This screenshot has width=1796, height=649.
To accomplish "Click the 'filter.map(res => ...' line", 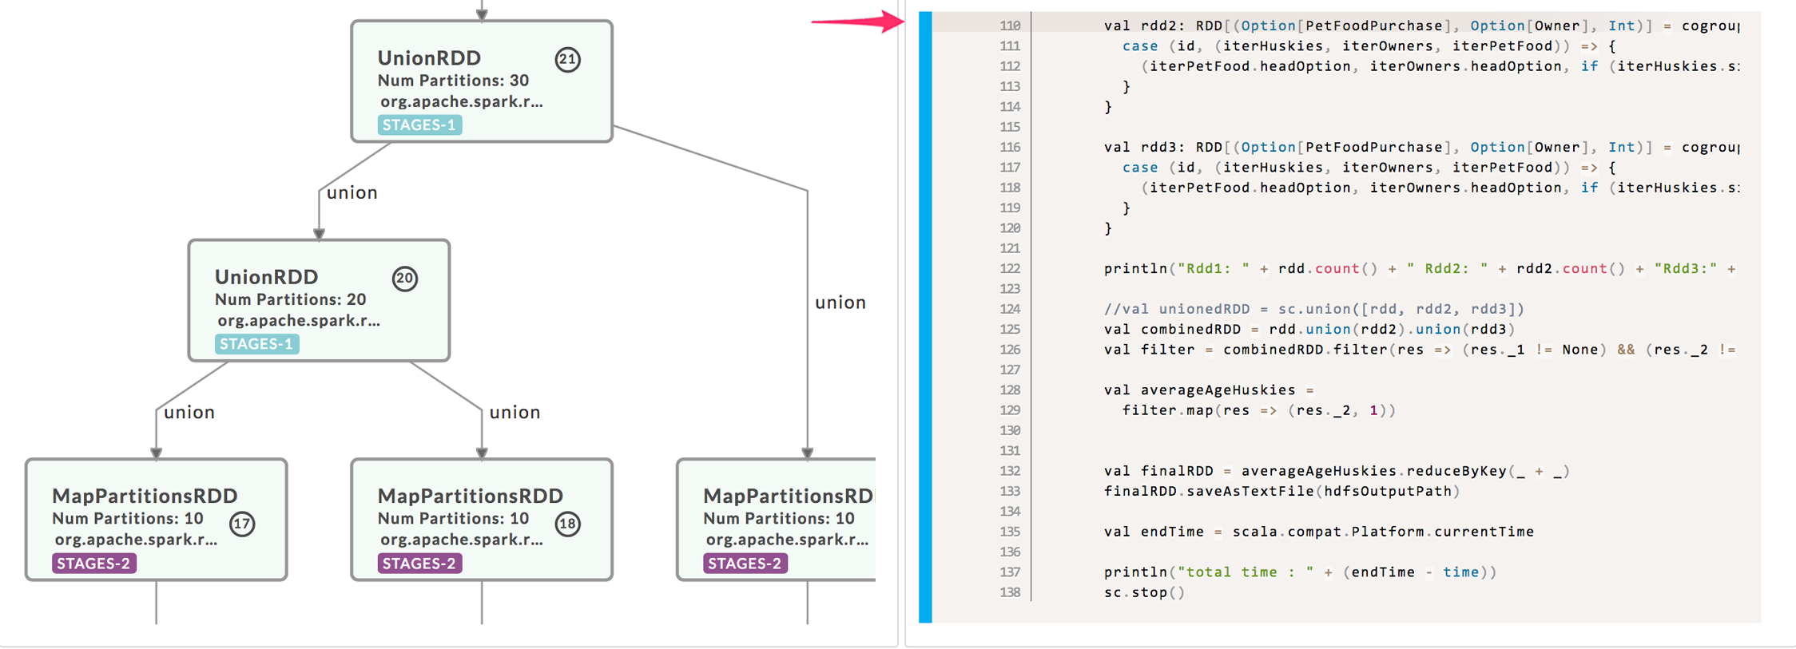I will point(1258,410).
